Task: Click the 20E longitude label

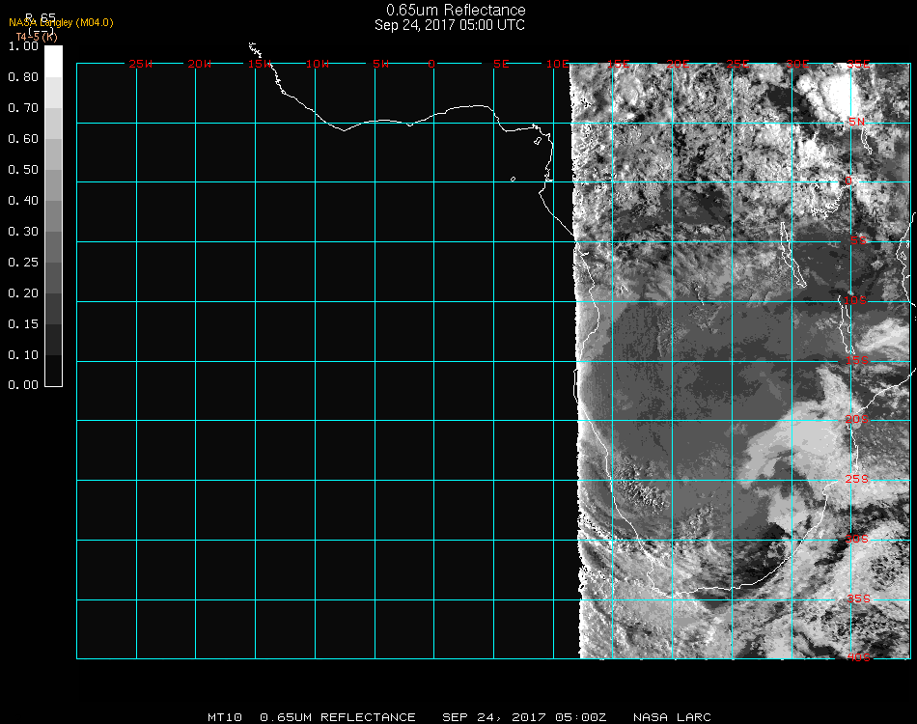Action: (678, 64)
